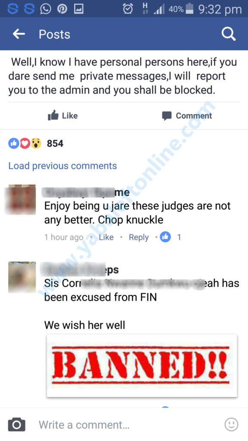
Task: Open the Comment button under post
Action: pos(187,115)
